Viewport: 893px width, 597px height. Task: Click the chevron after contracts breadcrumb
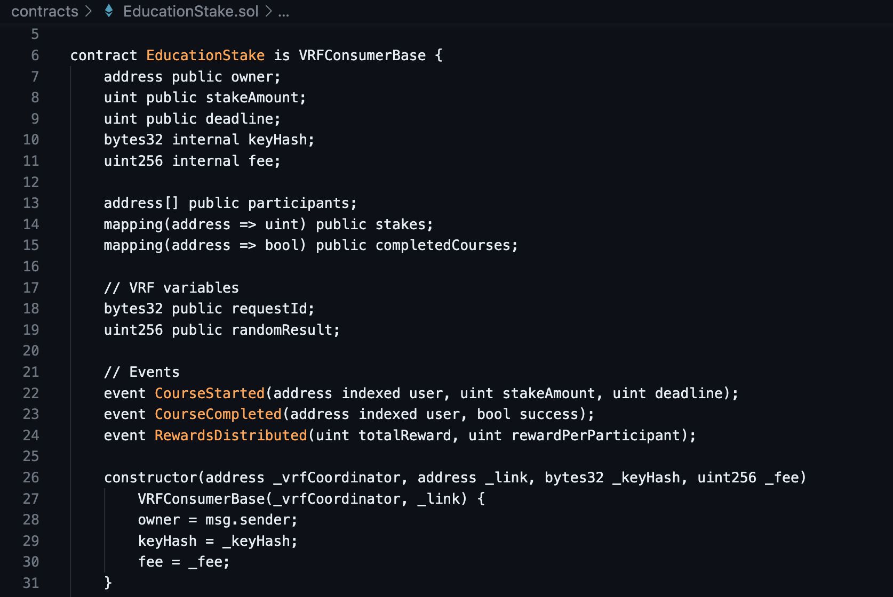pyautogui.click(x=89, y=11)
